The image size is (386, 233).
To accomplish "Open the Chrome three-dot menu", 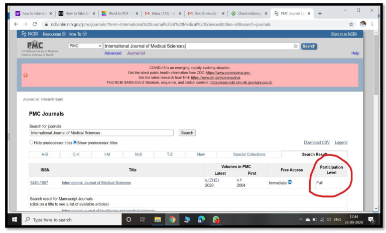I will (x=372, y=24).
